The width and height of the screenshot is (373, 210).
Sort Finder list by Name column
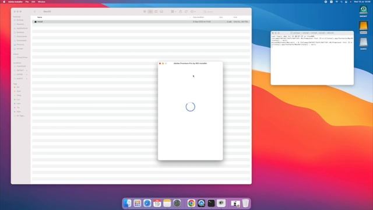pos(40,17)
